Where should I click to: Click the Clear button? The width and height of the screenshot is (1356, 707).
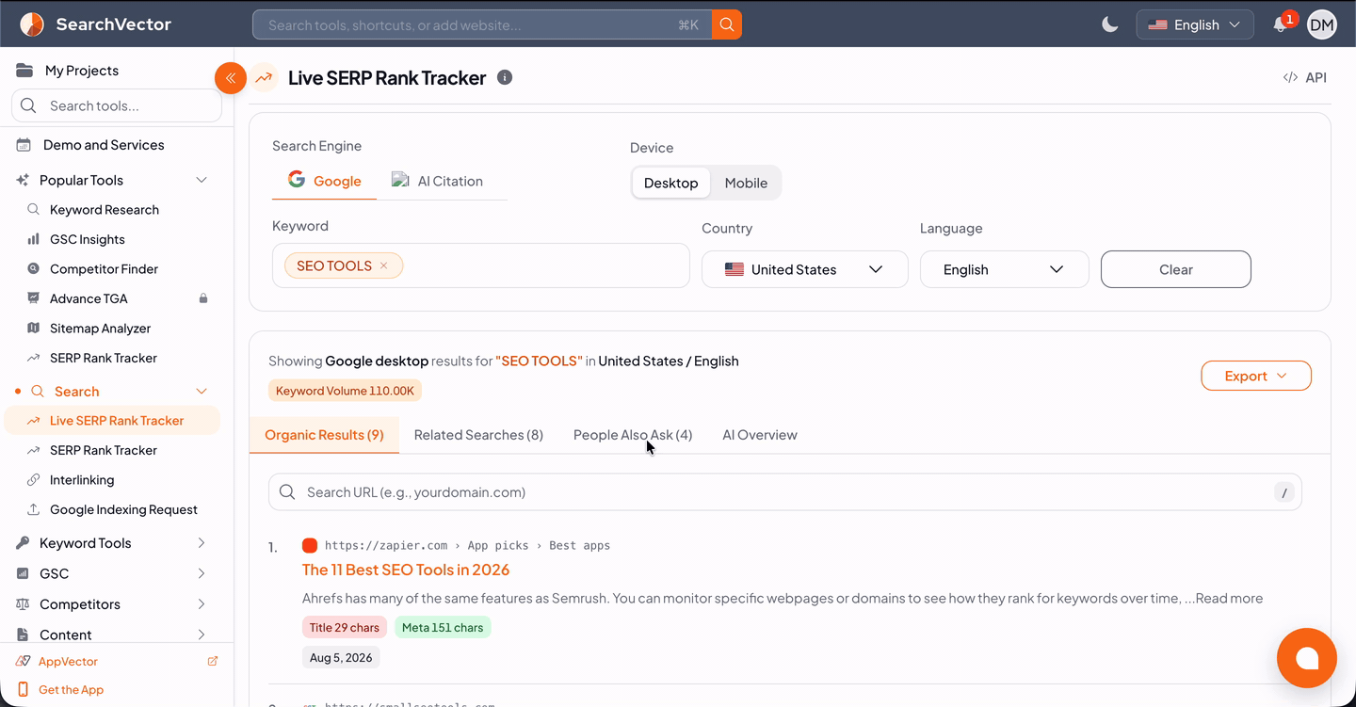(x=1176, y=269)
